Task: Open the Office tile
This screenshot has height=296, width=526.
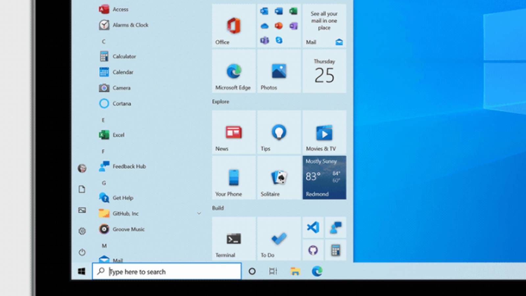Action: pos(234,26)
